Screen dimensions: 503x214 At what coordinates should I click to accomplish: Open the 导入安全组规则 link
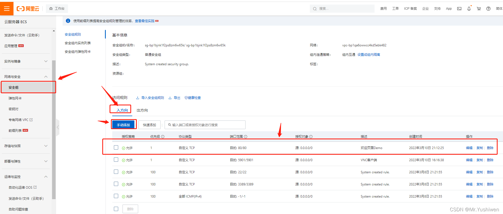pyautogui.click(x=152, y=98)
